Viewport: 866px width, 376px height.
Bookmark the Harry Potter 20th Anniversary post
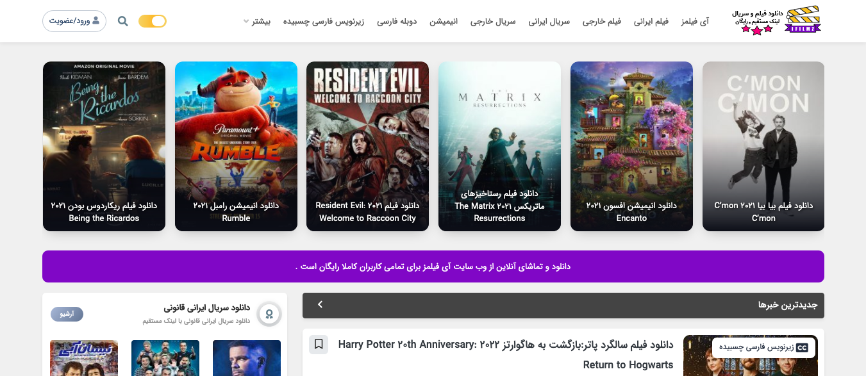click(x=319, y=345)
